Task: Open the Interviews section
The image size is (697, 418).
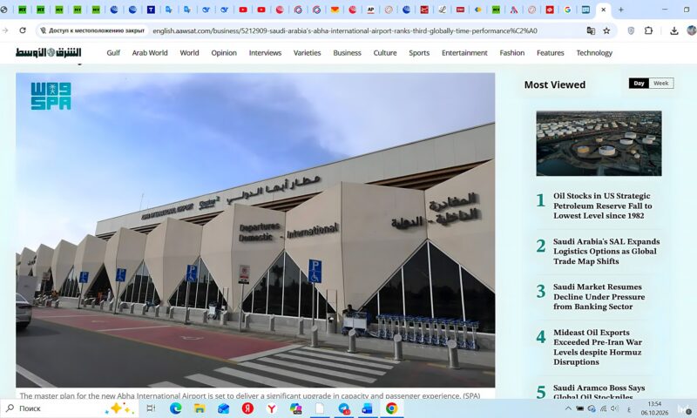Action: 265,53
